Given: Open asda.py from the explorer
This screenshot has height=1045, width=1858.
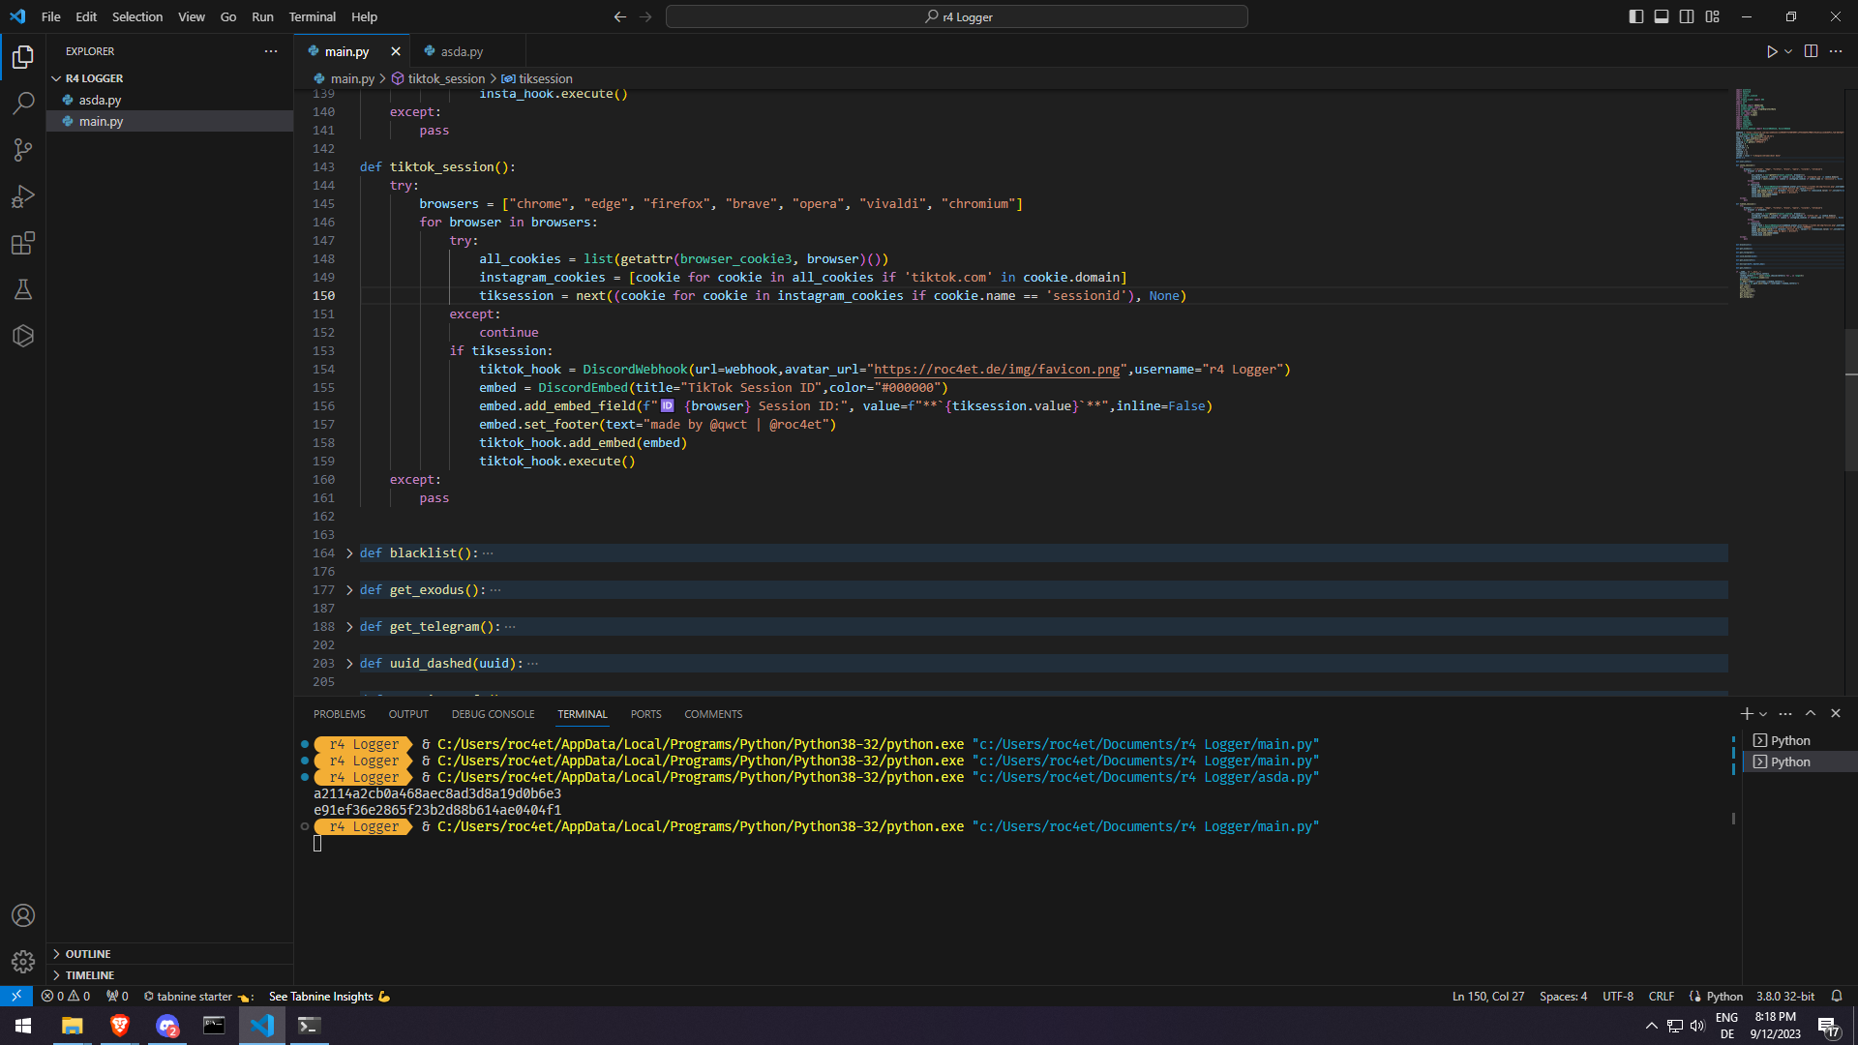Looking at the screenshot, I should [x=100, y=100].
